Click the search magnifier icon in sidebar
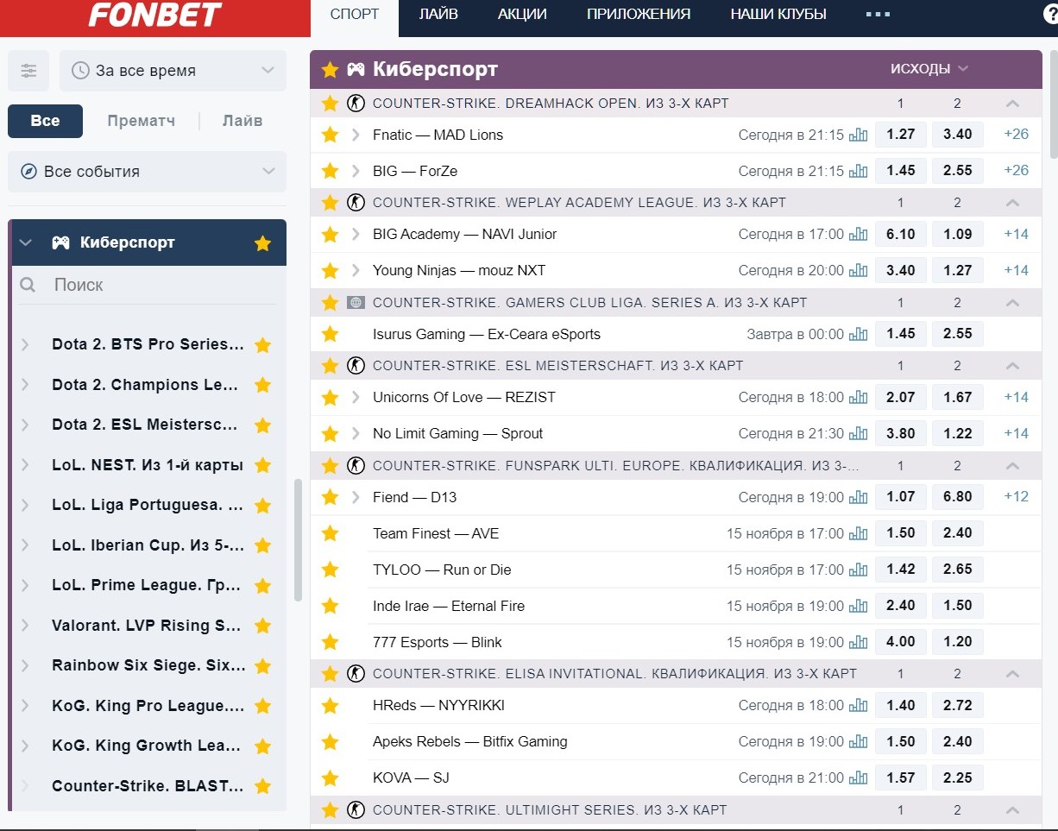The width and height of the screenshot is (1058, 831). [x=28, y=285]
